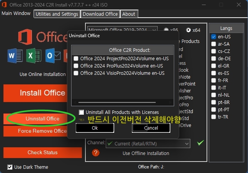Check the it-IT language checkbox
The height and width of the screenshot is (173, 248).
coord(213,87)
